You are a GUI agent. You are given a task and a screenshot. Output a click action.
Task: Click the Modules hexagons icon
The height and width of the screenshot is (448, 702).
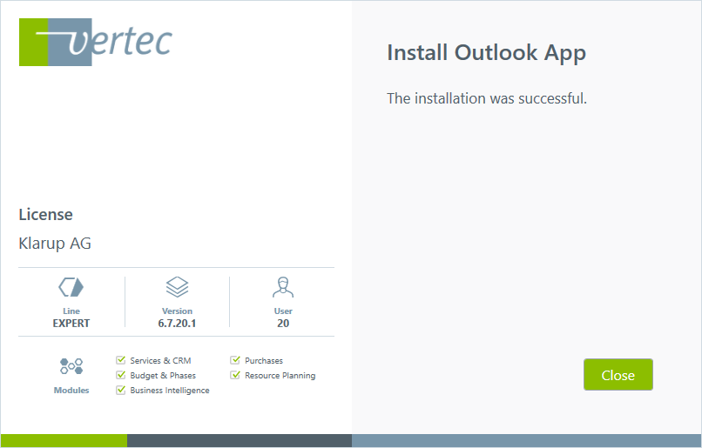(x=71, y=367)
